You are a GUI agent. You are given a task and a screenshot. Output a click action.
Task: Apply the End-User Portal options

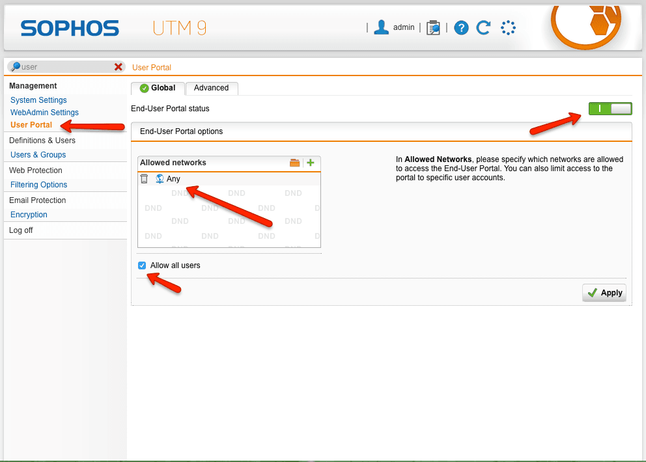[x=604, y=293]
